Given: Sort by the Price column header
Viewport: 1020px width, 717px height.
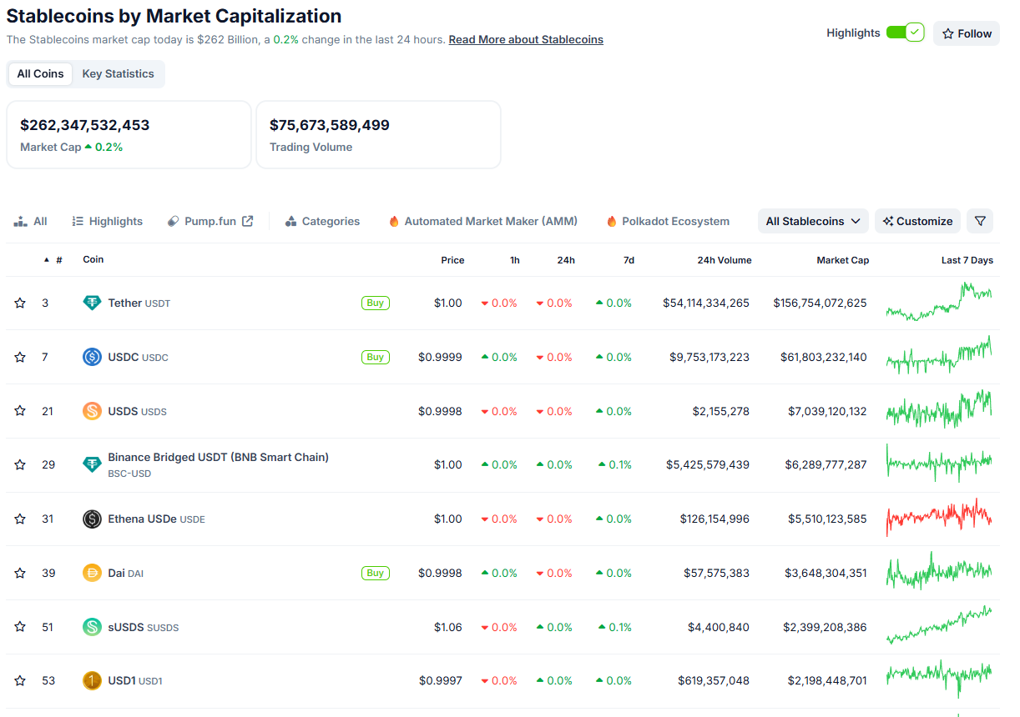Looking at the screenshot, I should coord(452,260).
